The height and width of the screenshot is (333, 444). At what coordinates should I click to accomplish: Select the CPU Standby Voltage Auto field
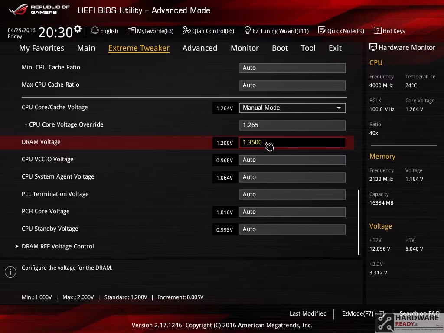293,229
